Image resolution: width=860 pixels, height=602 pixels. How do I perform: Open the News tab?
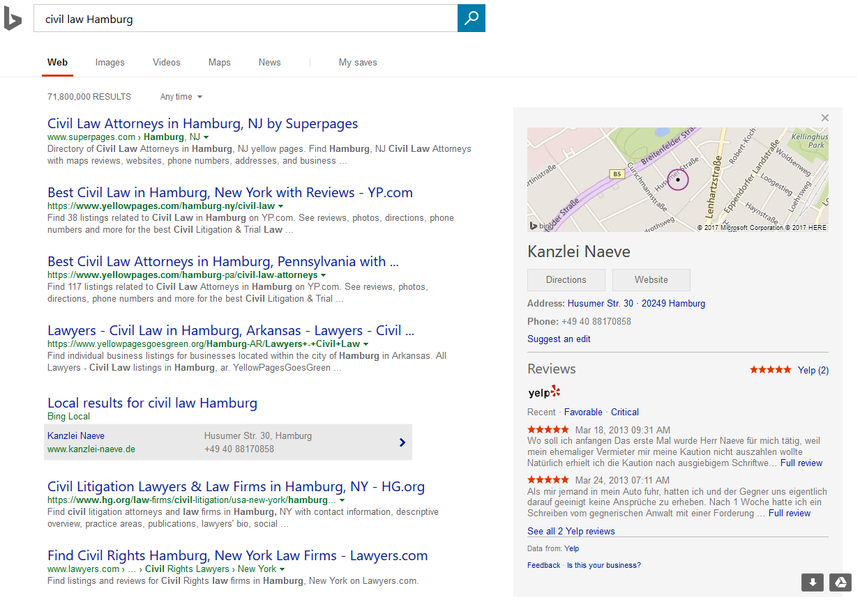(x=269, y=63)
